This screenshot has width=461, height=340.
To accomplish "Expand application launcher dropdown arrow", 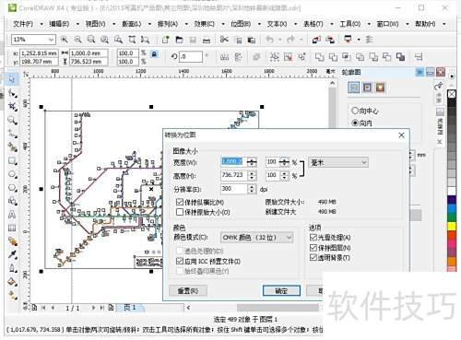I will pyautogui.click(x=359, y=40).
